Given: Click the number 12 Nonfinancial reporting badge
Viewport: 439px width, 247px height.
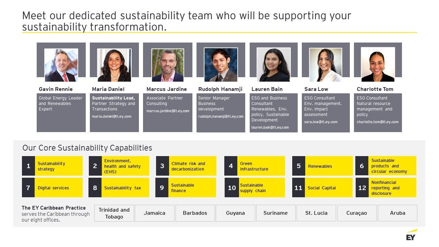Looking at the screenshot, I should (362, 188).
